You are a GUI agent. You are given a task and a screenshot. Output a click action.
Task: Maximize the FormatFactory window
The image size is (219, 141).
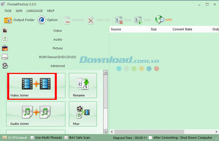tap(207, 4)
